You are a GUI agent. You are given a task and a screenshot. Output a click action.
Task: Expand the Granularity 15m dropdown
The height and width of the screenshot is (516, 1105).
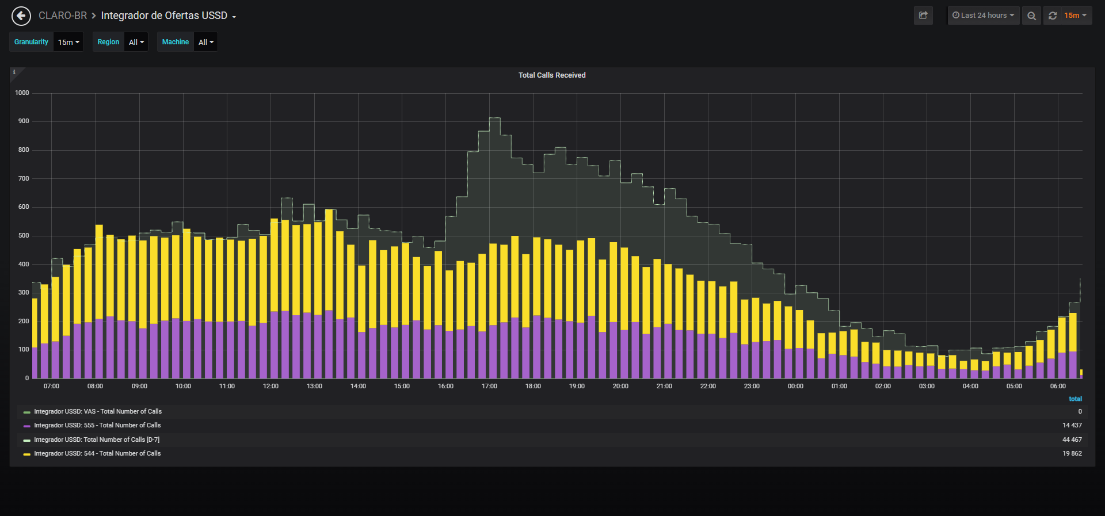(68, 42)
